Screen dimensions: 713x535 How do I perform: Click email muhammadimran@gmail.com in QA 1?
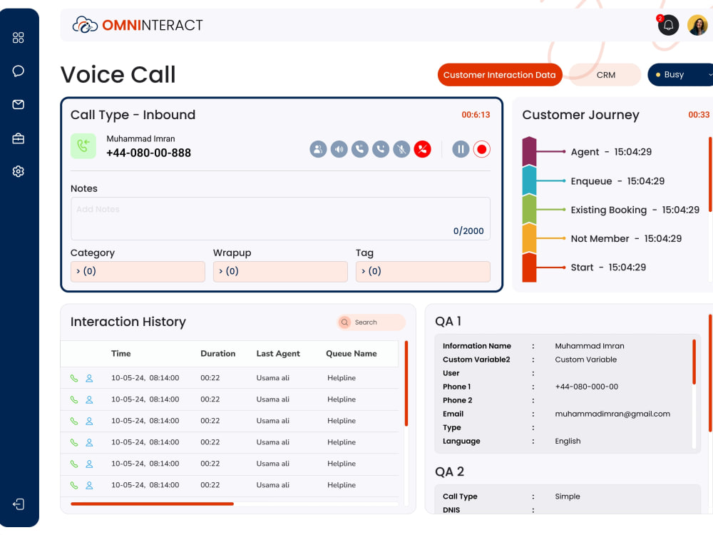pyautogui.click(x=612, y=414)
